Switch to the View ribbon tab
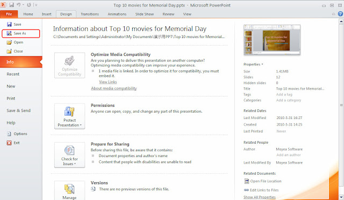 (x=187, y=14)
